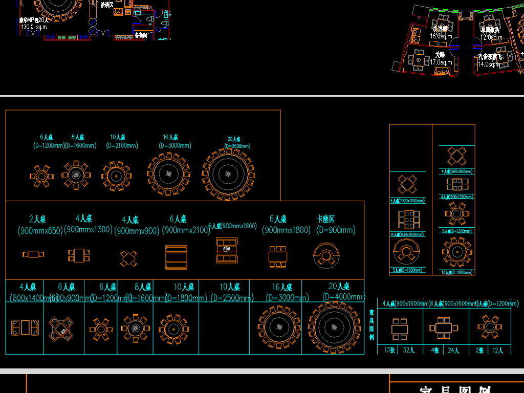Viewport: 524px width, 393px height.
Task: Select the 20人桌 D=3500mm round table symbol
Action: pyautogui.click(x=228, y=174)
